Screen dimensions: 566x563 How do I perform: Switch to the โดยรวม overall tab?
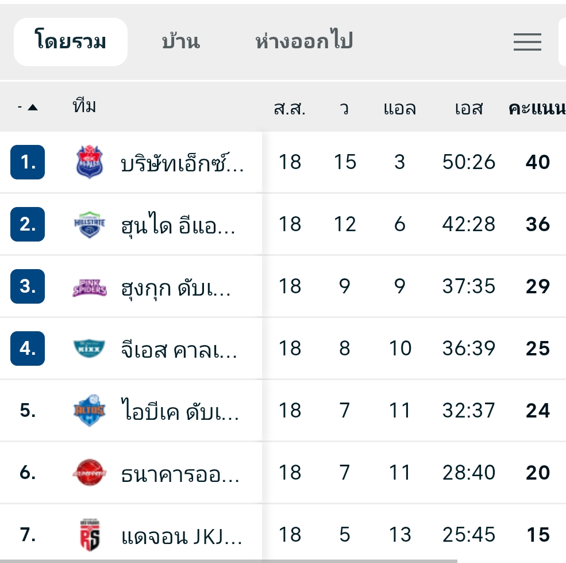coord(71,42)
